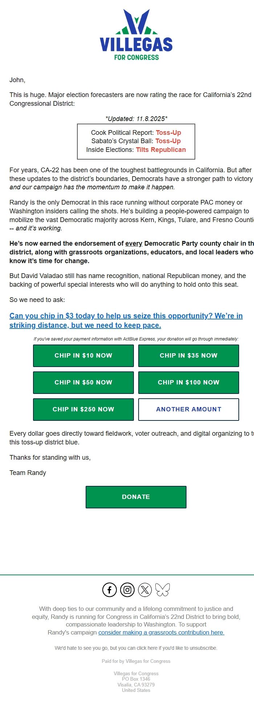Viewport: 254px width, 701px height.
Task: Select the CHIP IN $50 NOW option
Action: coord(83,382)
